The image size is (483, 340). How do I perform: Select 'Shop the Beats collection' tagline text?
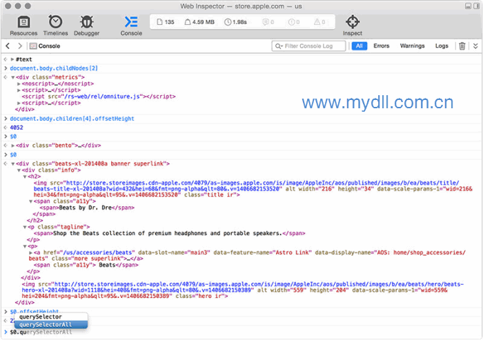pos(167,233)
